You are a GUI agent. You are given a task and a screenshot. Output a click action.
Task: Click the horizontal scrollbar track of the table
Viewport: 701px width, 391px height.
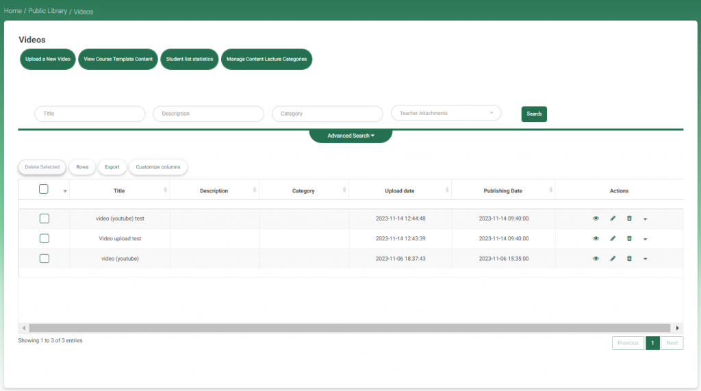(350, 328)
